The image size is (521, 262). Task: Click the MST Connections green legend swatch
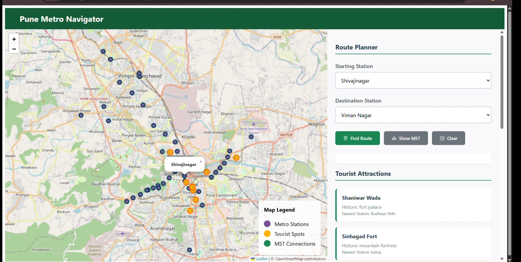pyautogui.click(x=267, y=243)
